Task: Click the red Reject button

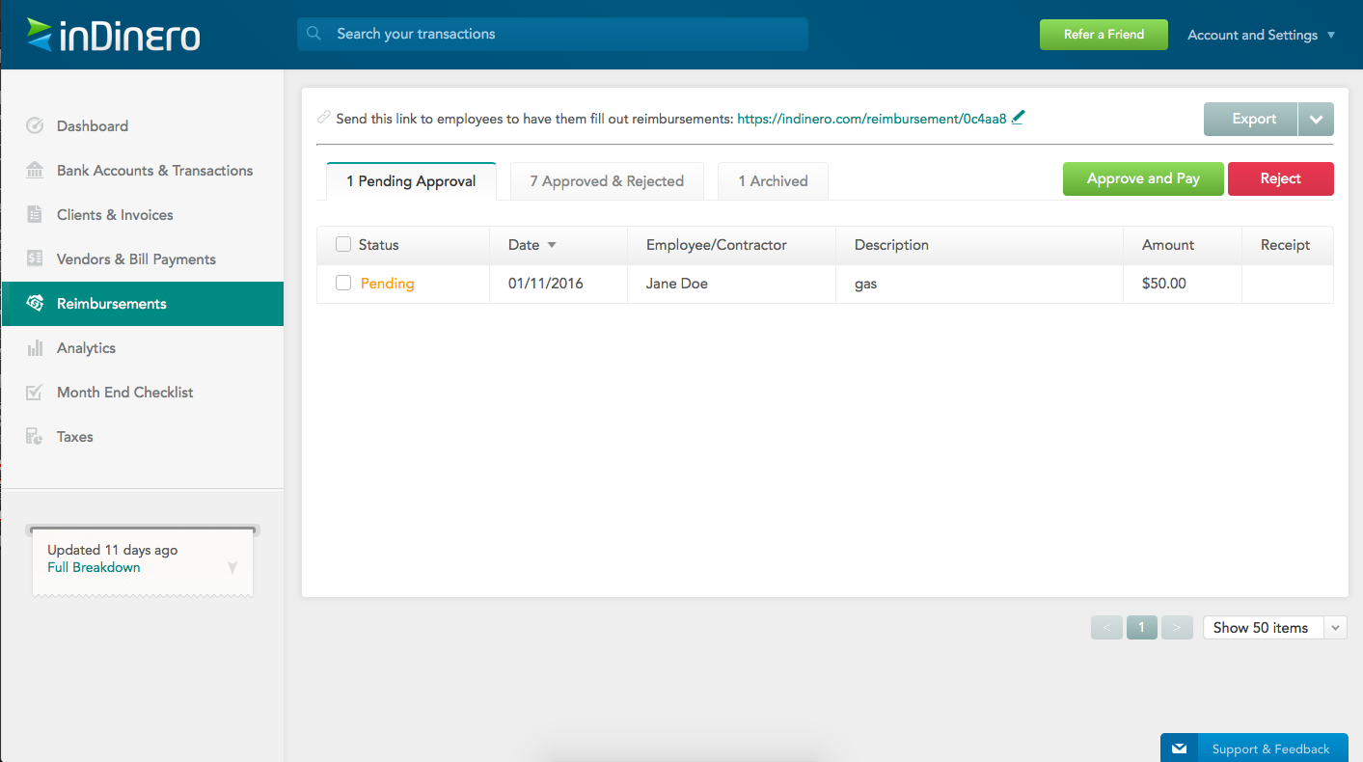Action: click(x=1281, y=179)
